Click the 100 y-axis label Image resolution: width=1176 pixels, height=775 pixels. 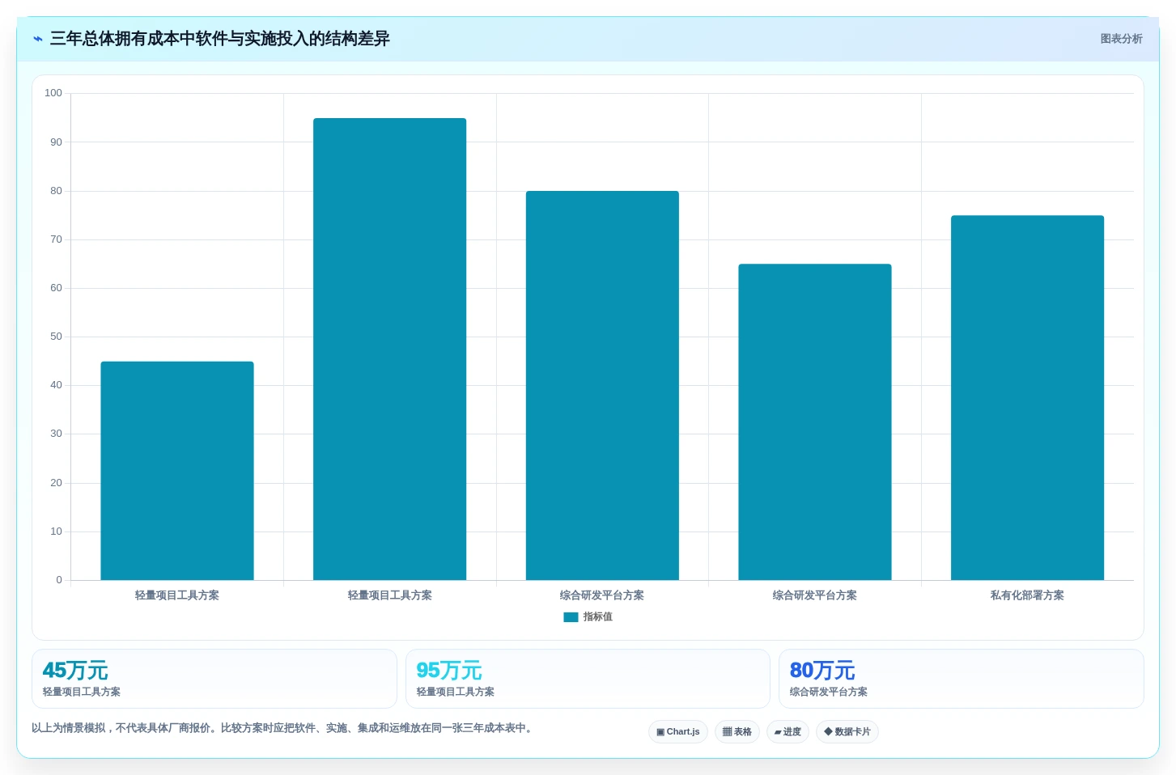tap(53, 93)
